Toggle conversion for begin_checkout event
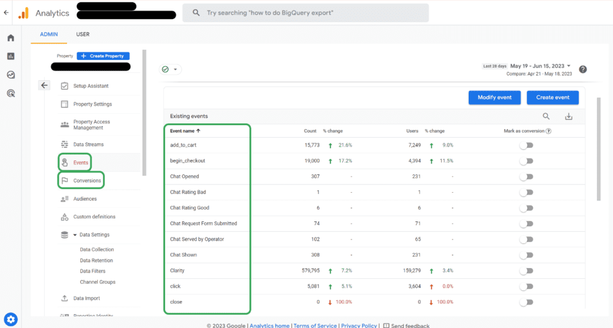 526,160
